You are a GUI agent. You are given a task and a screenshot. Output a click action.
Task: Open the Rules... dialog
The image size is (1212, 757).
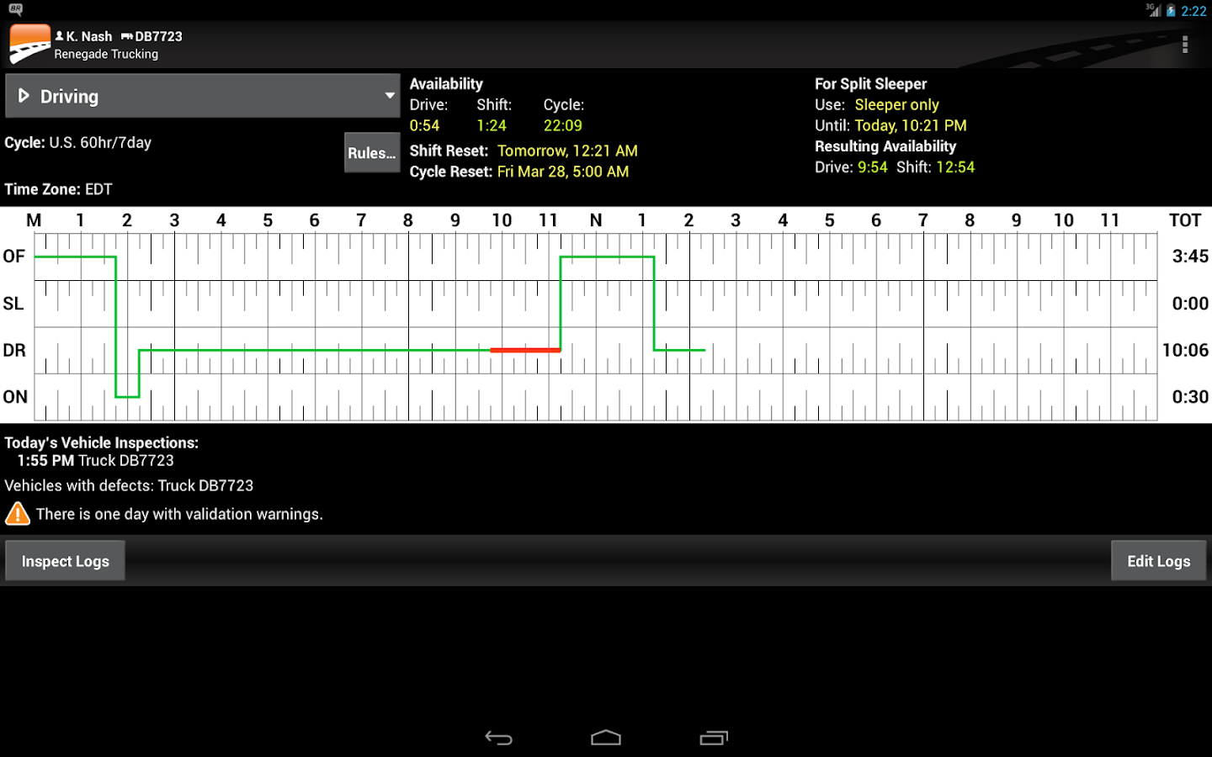tap(372, 152)
